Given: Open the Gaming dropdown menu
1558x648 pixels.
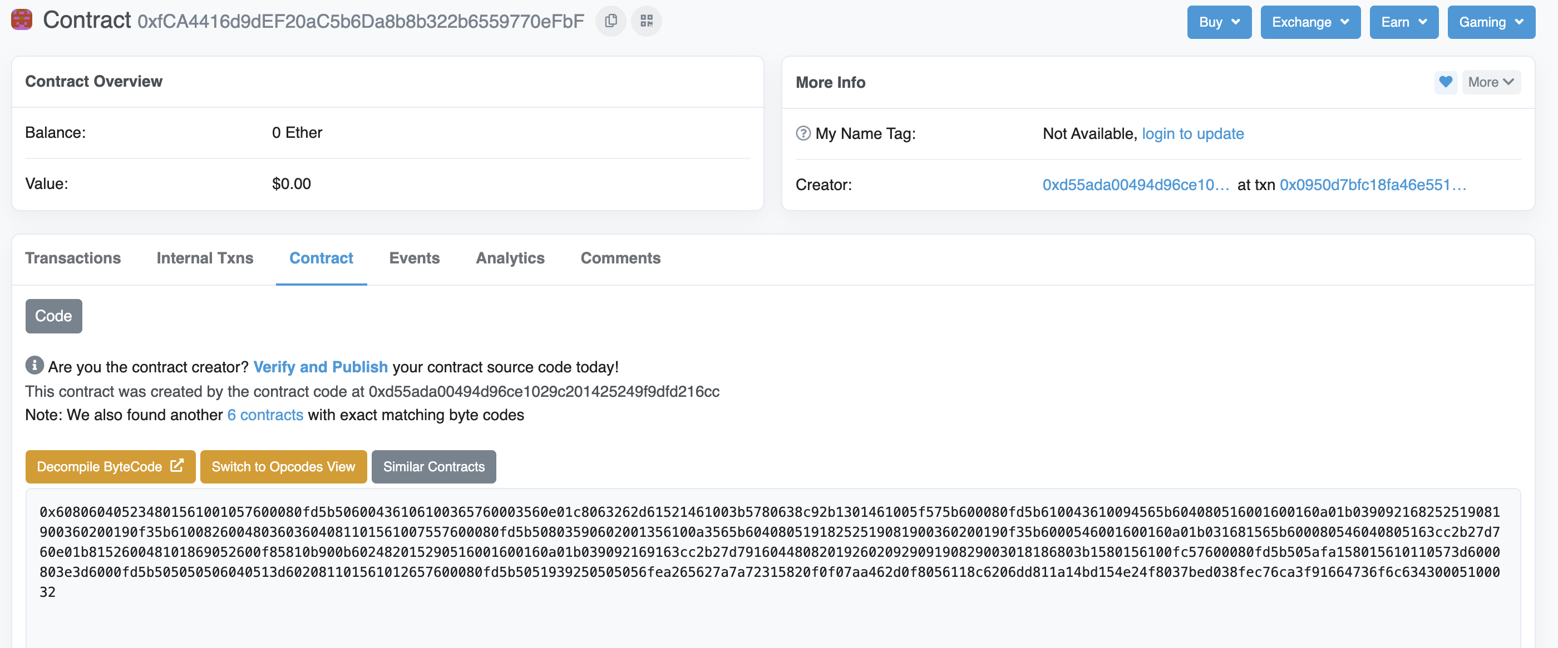Looking at the screenshot, I should (x=1490, y=22).
